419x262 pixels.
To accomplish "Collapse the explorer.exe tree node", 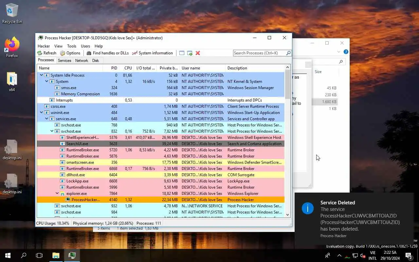I will [x=57, y=194].
